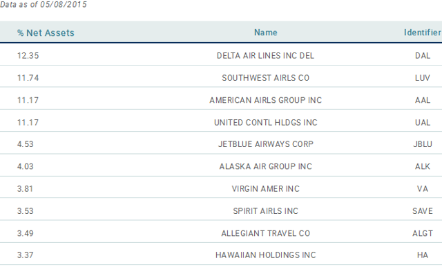Sort table by Name column header
Image resolution: width=442 pixels, height=267 pixels.
tap(265, 32)
